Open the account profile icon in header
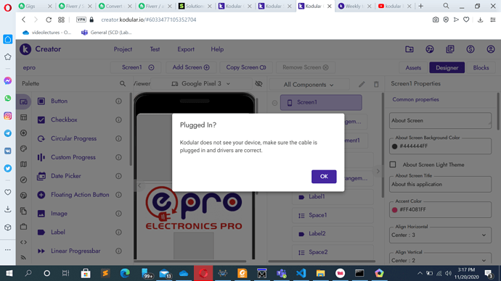Image resolution: width=501 pixels, height=281 pixels. click(x=490, y=49)
